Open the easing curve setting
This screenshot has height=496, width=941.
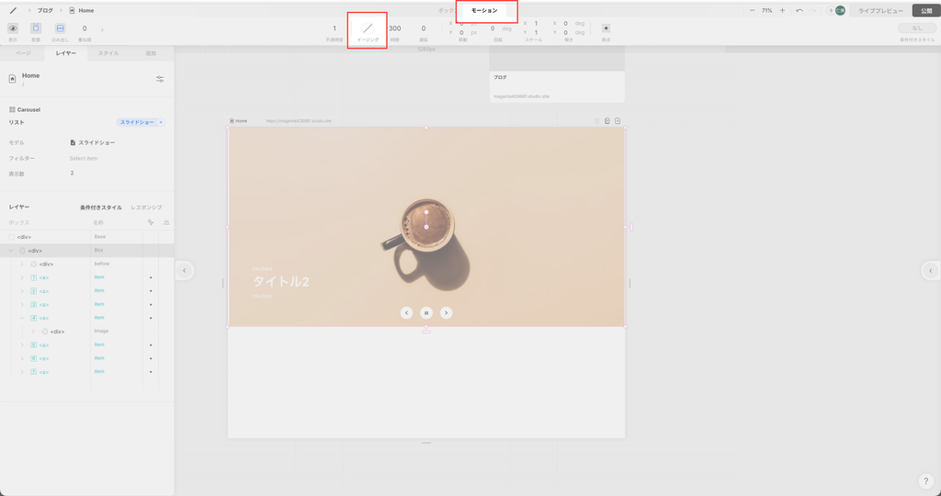coord(367,29)
